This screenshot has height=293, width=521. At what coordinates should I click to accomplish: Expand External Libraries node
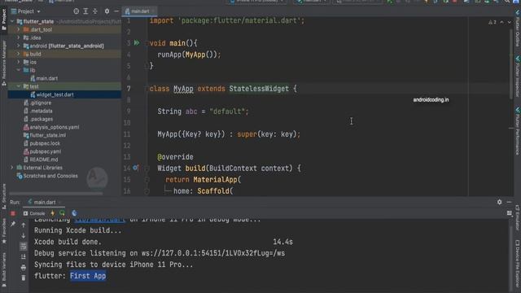[12, 168]
